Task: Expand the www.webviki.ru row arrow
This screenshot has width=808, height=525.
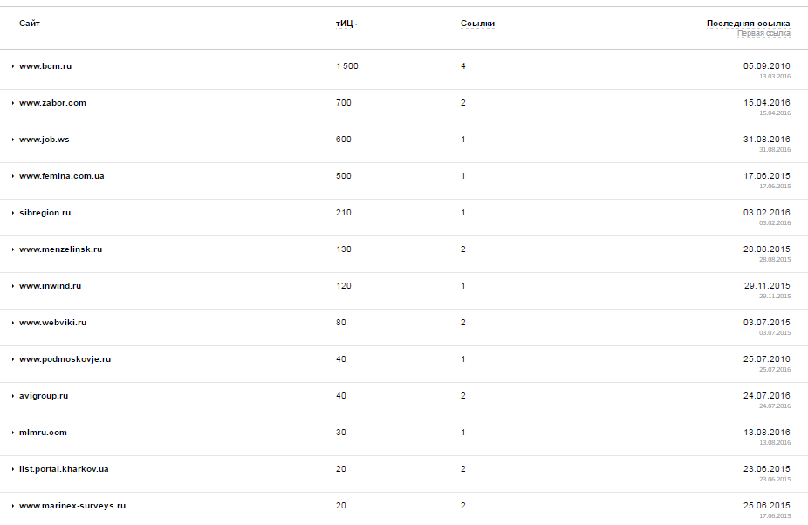Action: (x=13, y=323)
